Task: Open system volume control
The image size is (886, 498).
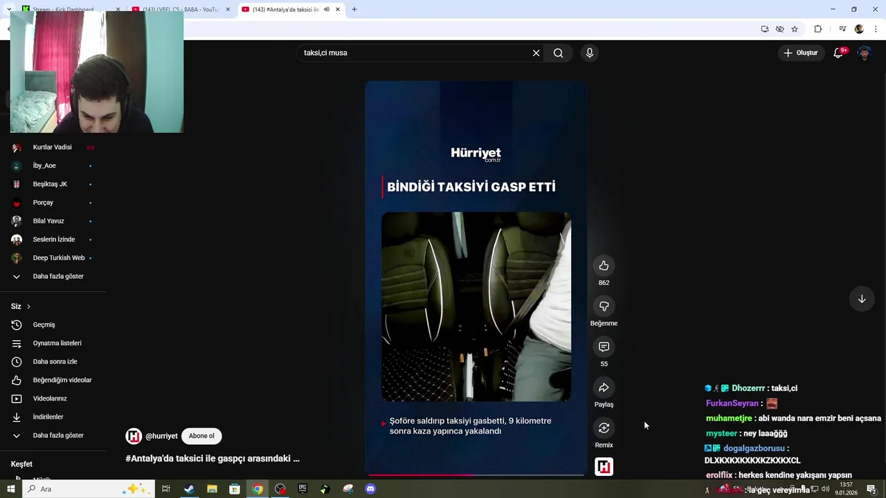Action: click(825, 489)
